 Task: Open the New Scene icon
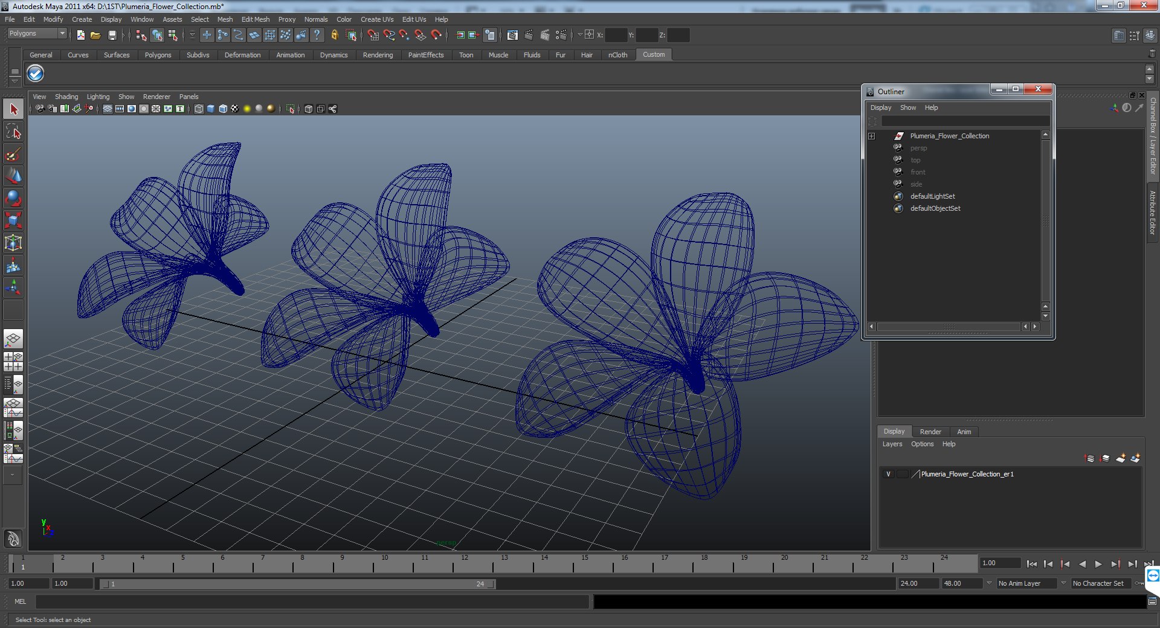click(x=80, y=35)
